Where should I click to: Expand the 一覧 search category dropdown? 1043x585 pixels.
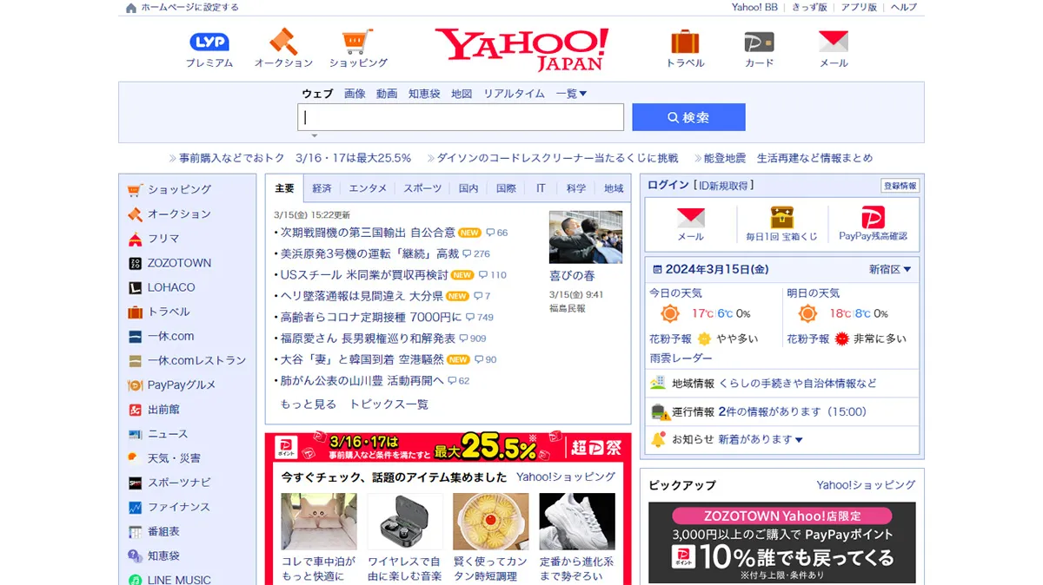click(571, 94)
